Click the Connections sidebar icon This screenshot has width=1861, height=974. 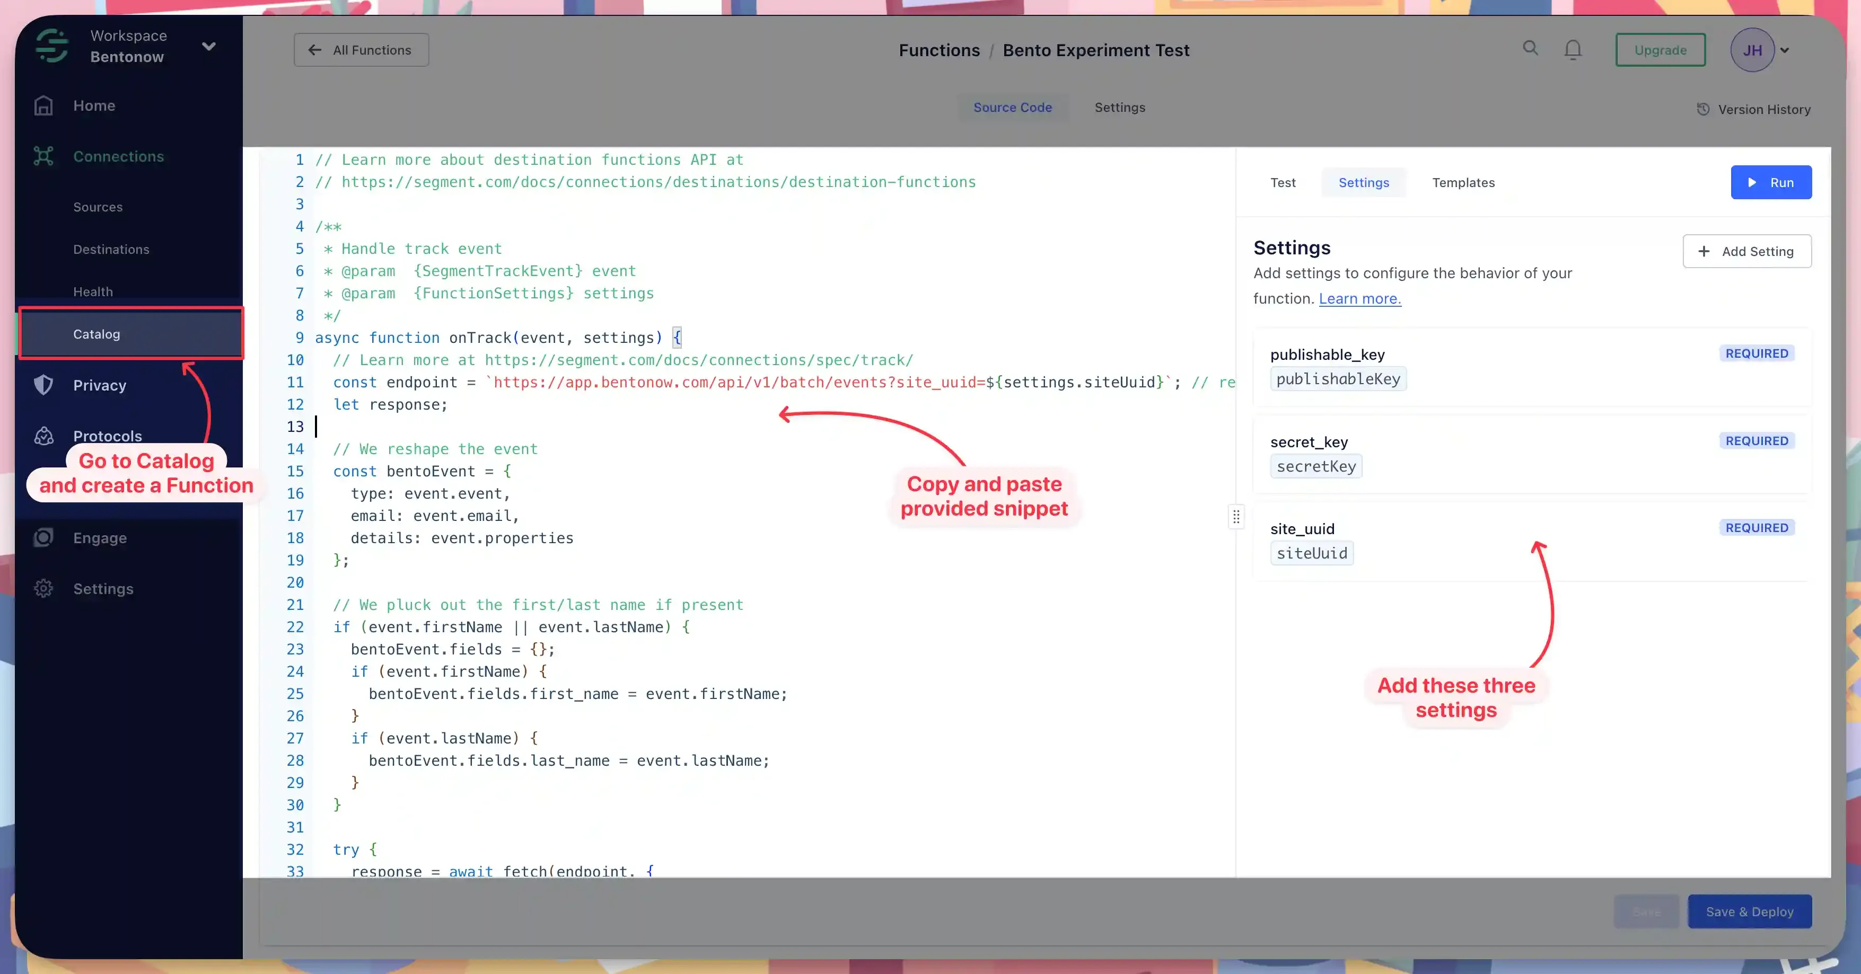click(43, 157)
